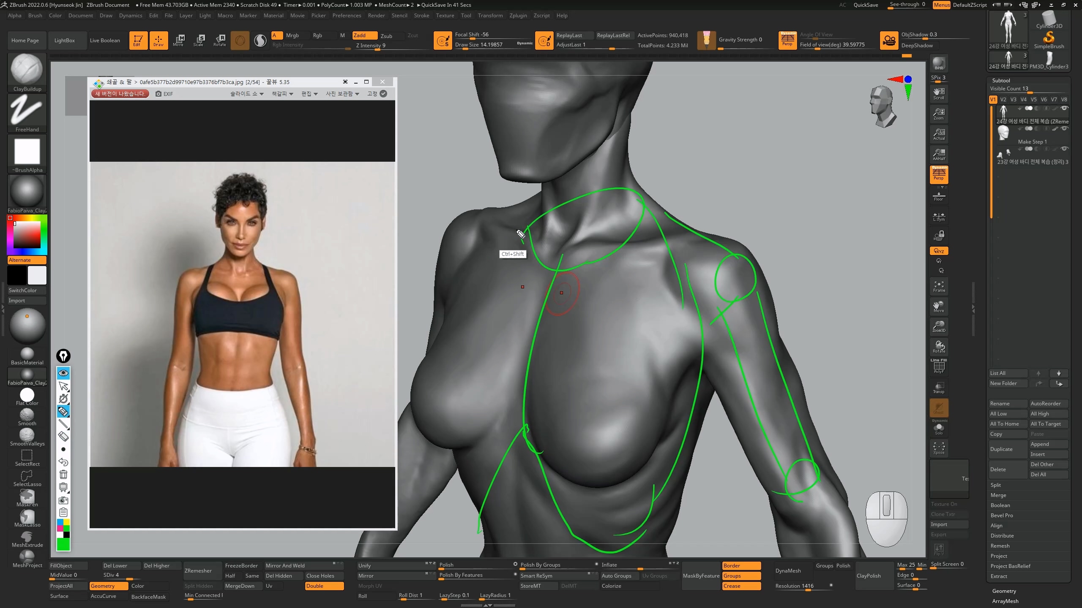Expand the Geometry section in Tool panel
The height and width of the screenshot is (608, 1082).
[1004, 591]
